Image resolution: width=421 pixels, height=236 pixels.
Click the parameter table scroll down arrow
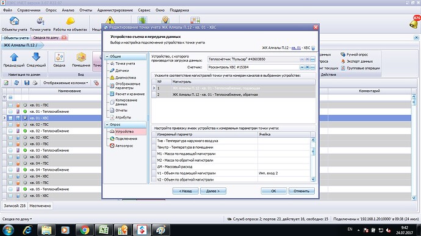pyautogui.click(x=313, y=179)
